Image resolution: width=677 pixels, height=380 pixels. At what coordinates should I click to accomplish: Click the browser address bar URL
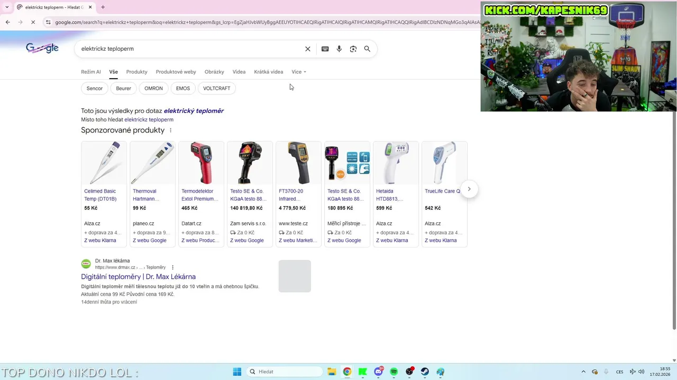pyautogui.click(x=264, y=22)
